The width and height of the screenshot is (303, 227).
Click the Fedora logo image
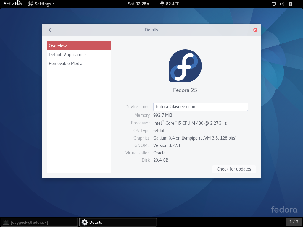pos(185,66)
